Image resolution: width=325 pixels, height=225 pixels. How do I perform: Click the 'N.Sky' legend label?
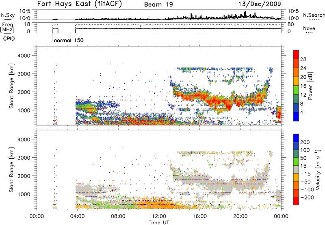pyautogui.click(x=8, y=15)
